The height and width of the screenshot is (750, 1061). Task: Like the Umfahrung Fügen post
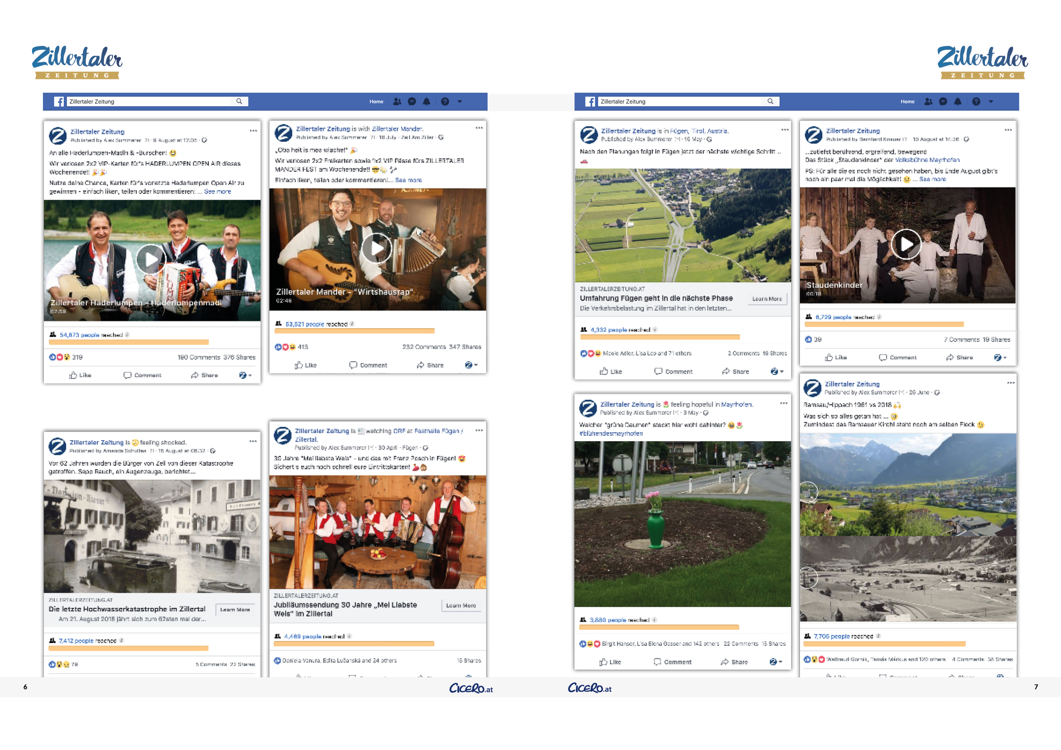[x=610, y=372]
